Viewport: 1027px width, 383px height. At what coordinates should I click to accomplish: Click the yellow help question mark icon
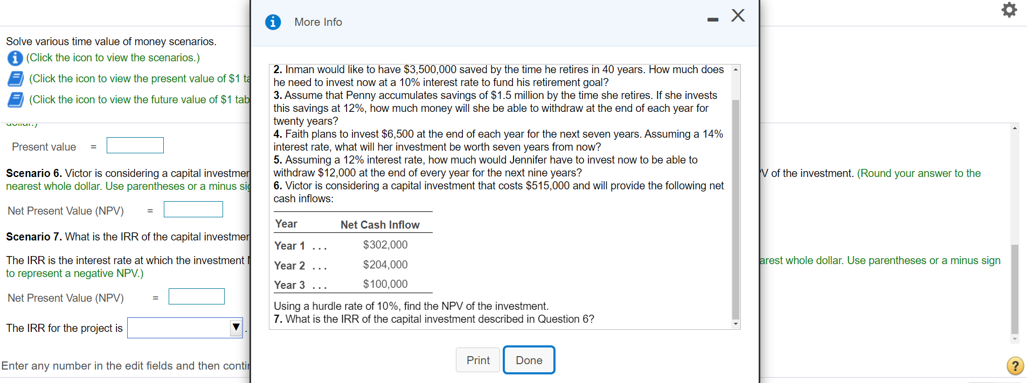tap(1015, 366)
